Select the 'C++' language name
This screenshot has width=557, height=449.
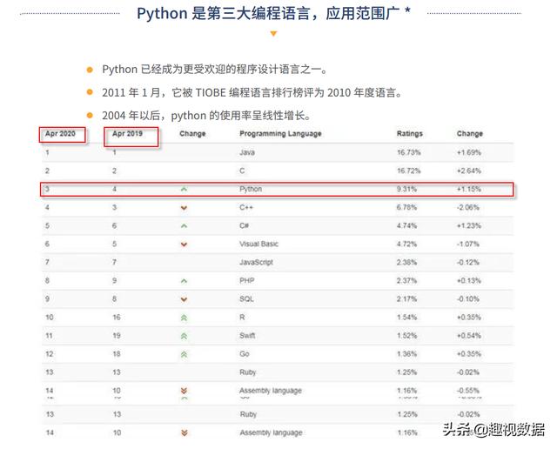tap(246, 207)
